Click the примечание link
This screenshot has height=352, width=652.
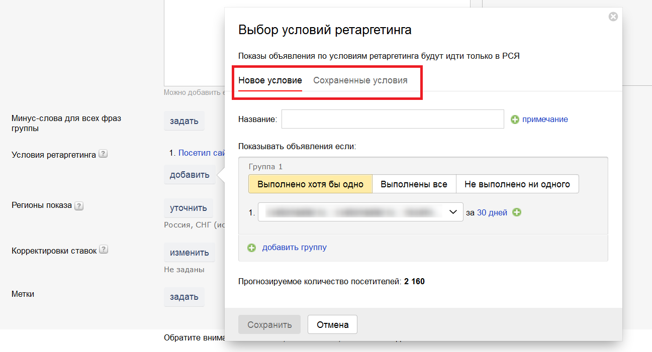(x=545, y=120)
